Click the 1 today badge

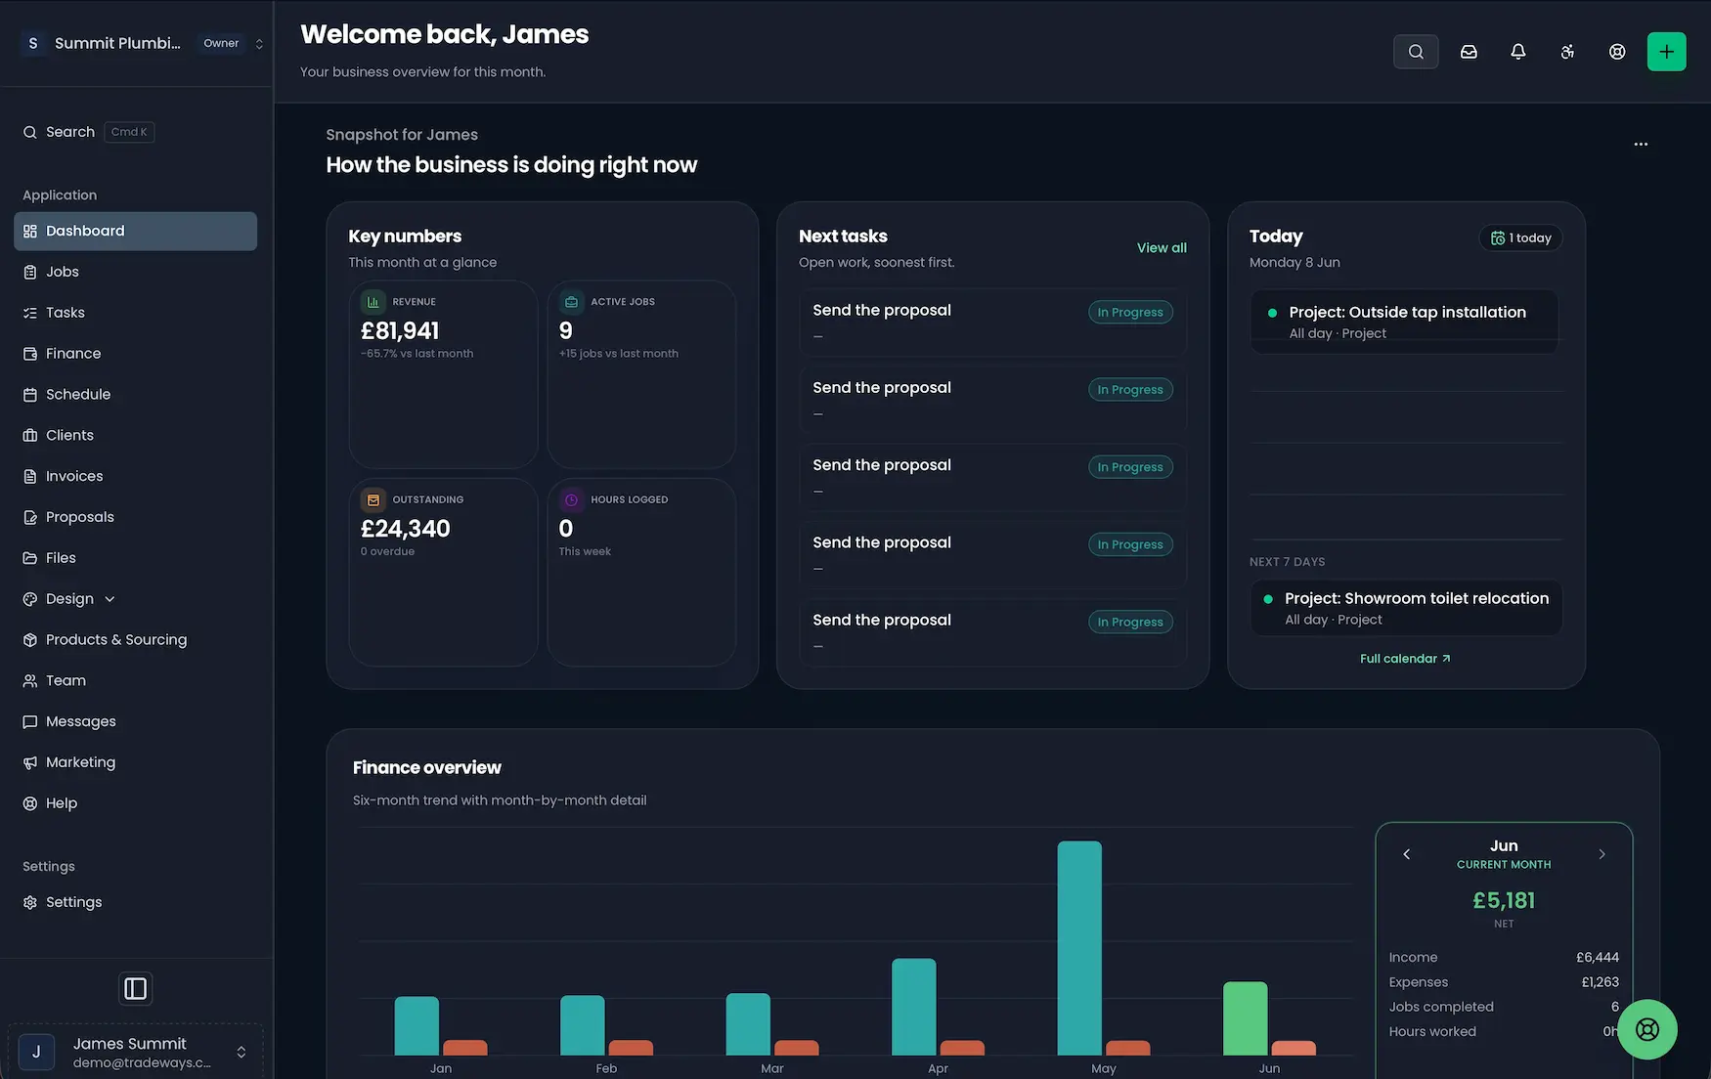(1520, 238)
